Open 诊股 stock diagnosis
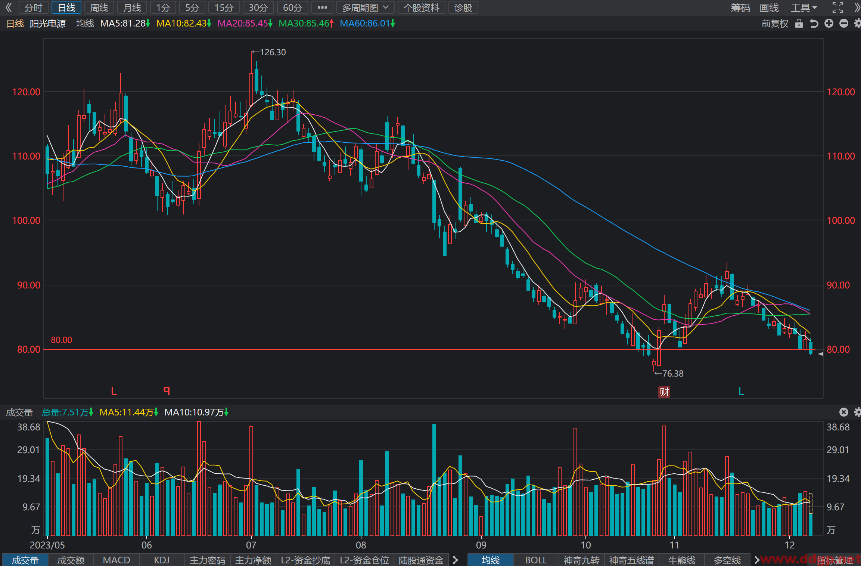861x566 pixels. point(463,7)
